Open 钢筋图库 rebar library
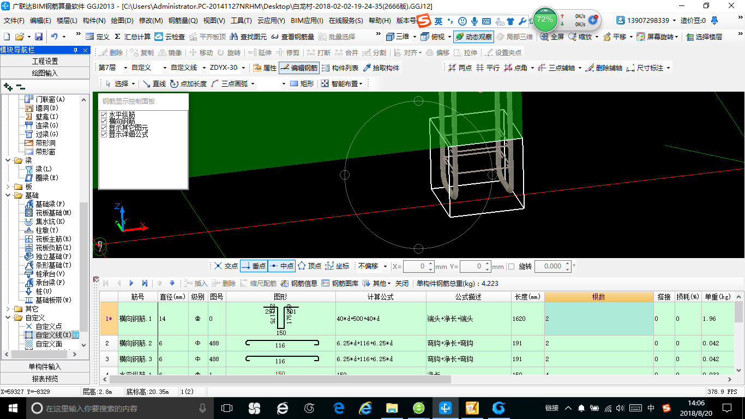745x419 pixels. tap(340, 283)
